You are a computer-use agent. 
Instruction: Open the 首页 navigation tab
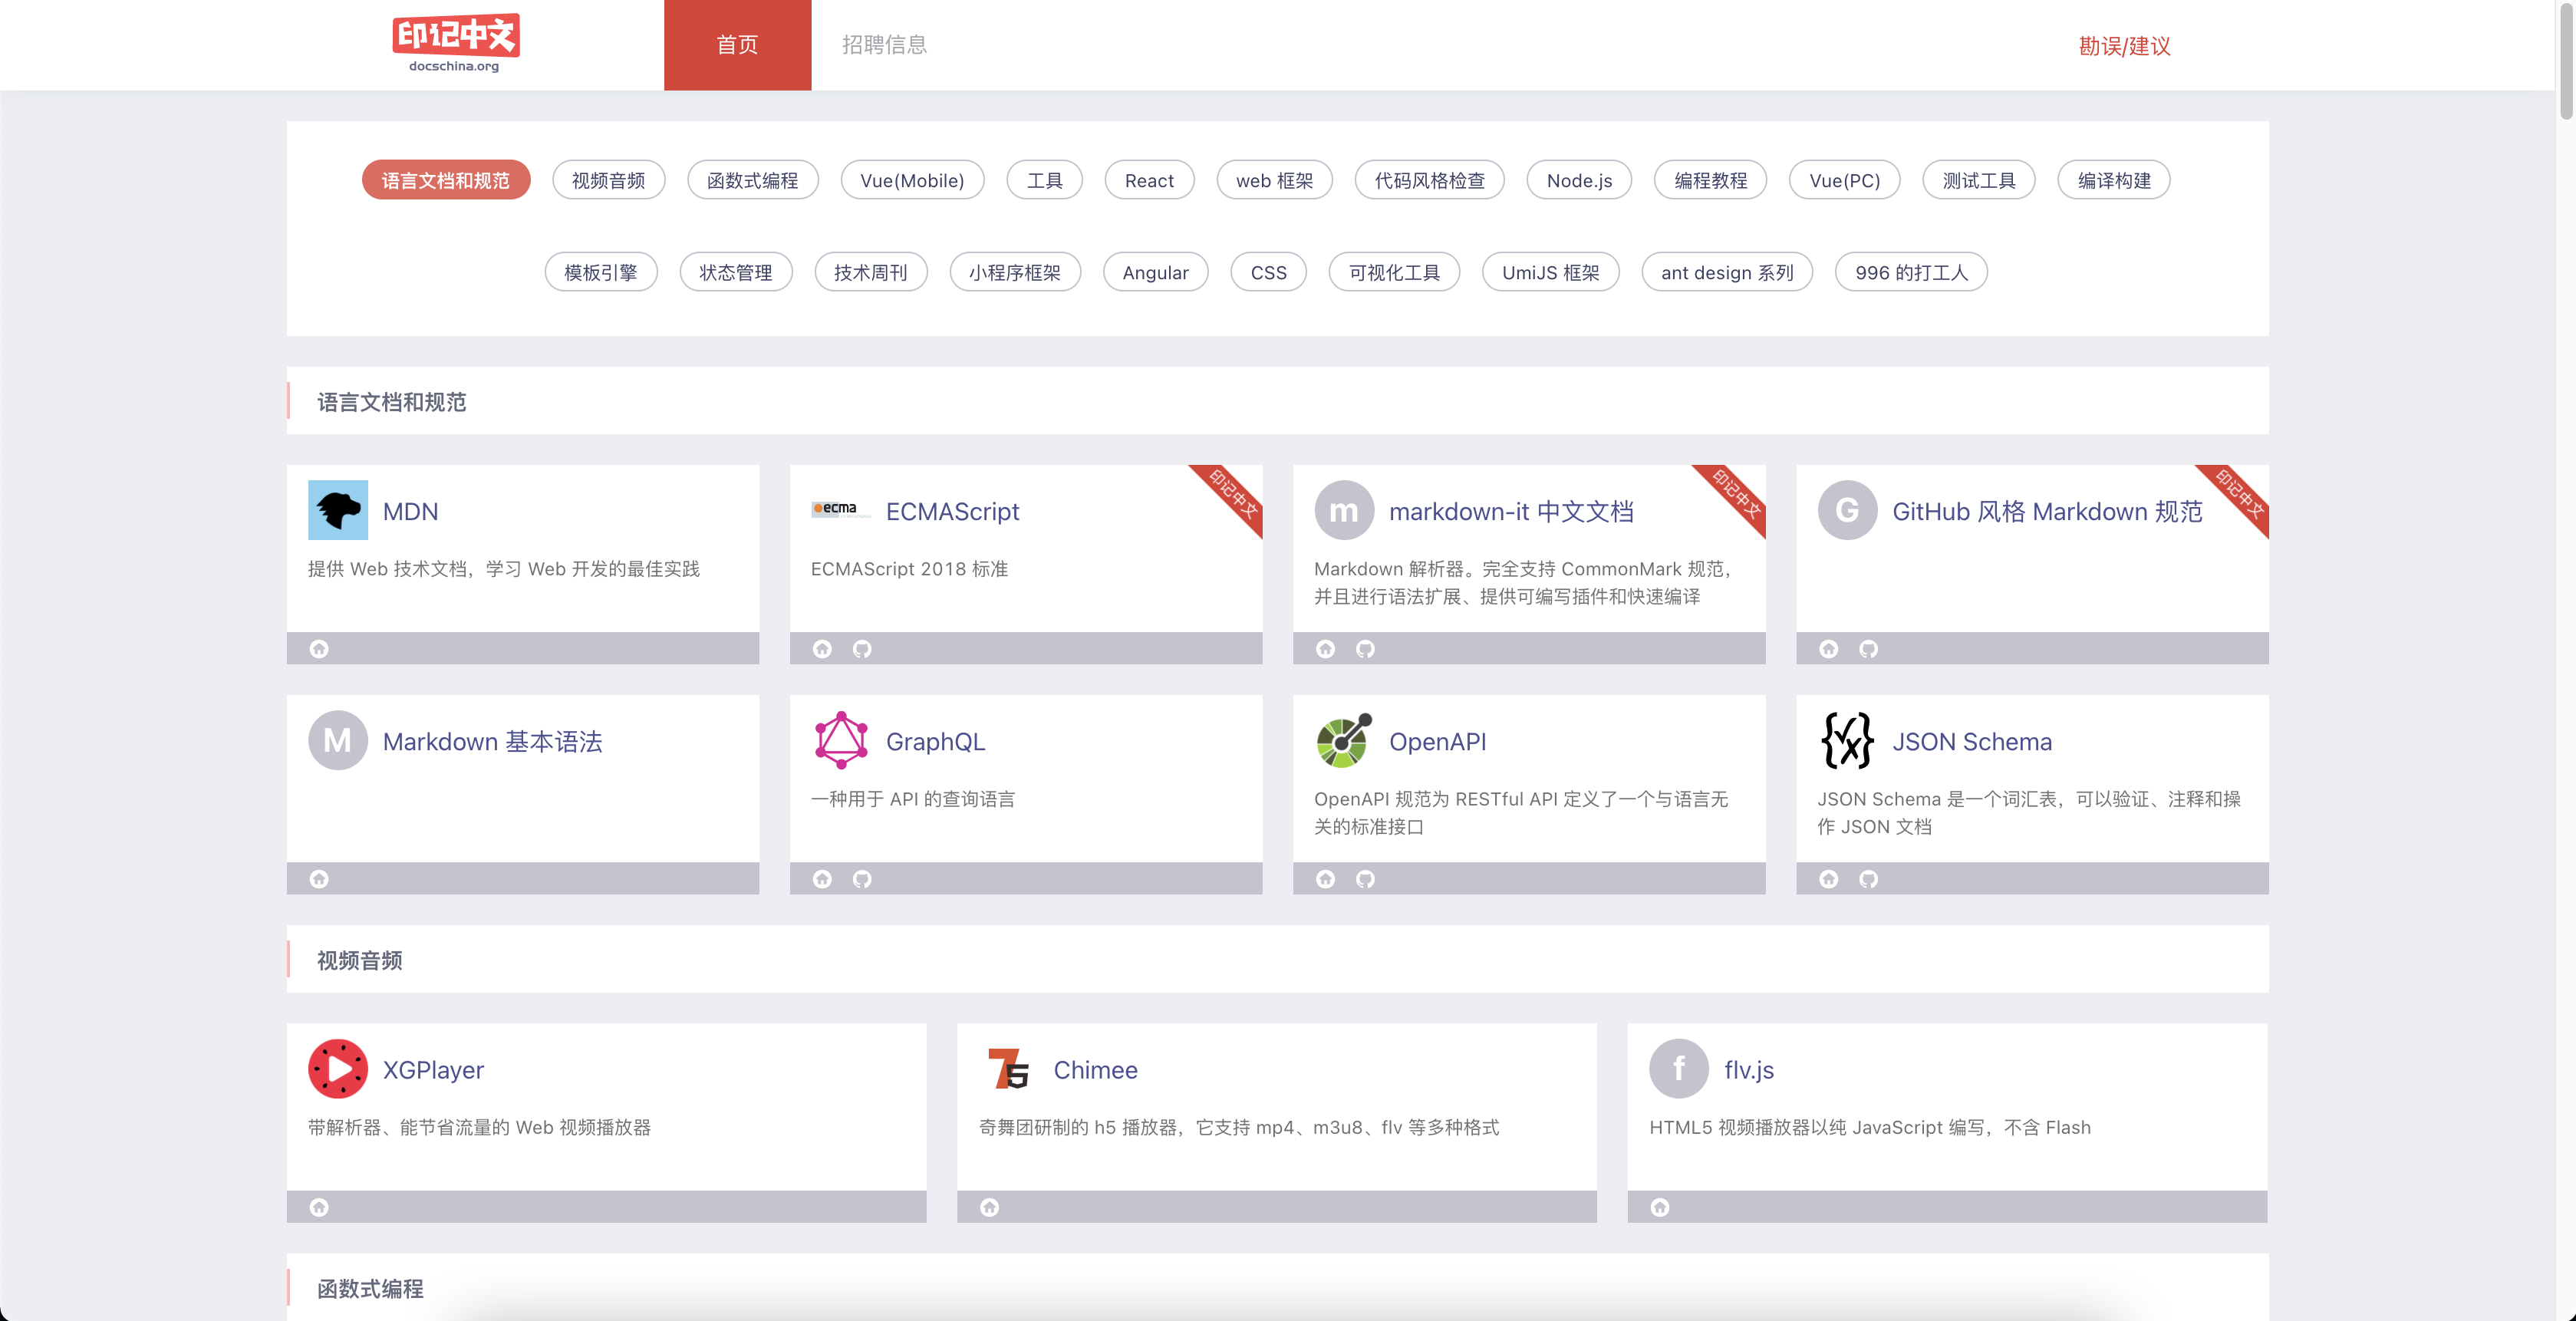(x=737, y=45)
